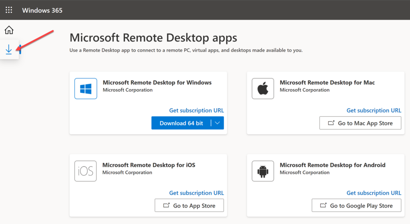Click the iOS app icon
410x224 pixels.
pos(86,171)
